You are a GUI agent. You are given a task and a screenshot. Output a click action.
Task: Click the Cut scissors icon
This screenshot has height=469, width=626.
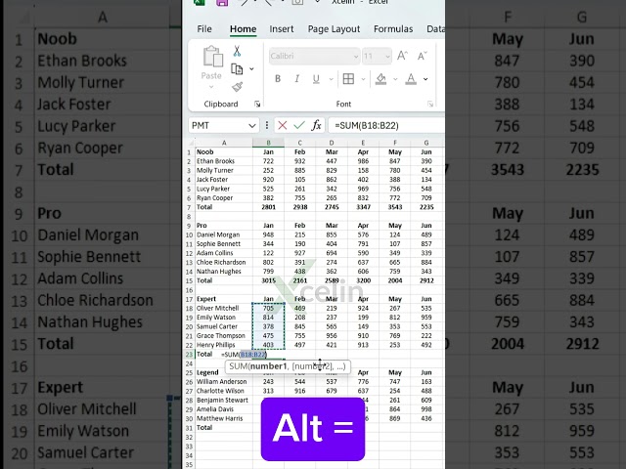(x=237, y=51)
